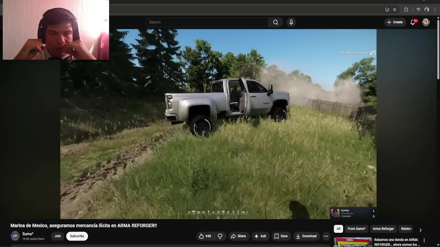Dislike the video with thumbs-down
Image resolution: width=440 pixels, height=247 pixels.
[x=220, y=236]
